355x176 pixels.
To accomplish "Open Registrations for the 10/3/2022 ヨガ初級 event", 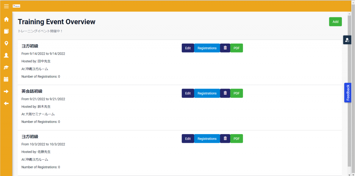I will 207,139.
